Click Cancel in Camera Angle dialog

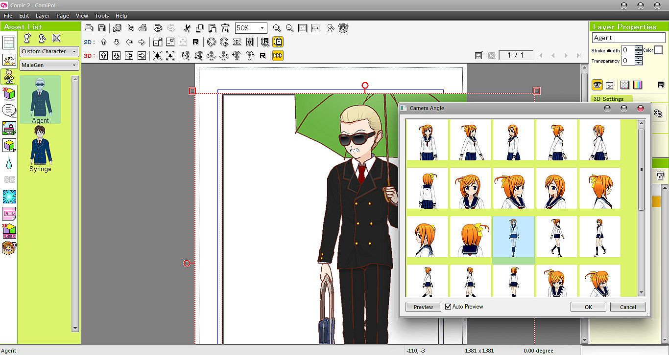coord(628,307)
